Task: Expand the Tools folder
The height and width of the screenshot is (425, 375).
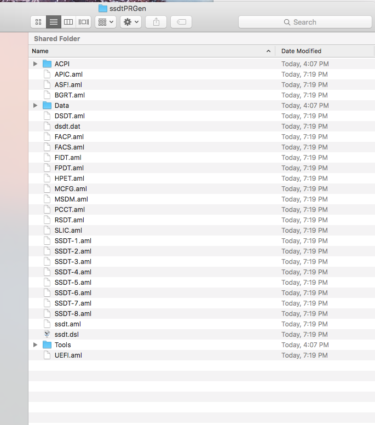Action: [x=36, y=345]
